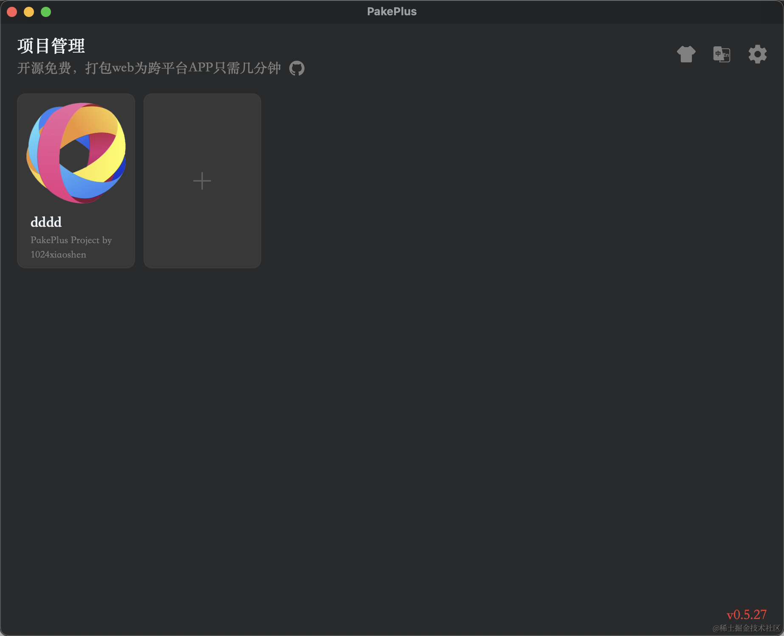The width and height of the screenshot is (784, 636).
Task: Select the dddd project name
Action: point(46,222)
